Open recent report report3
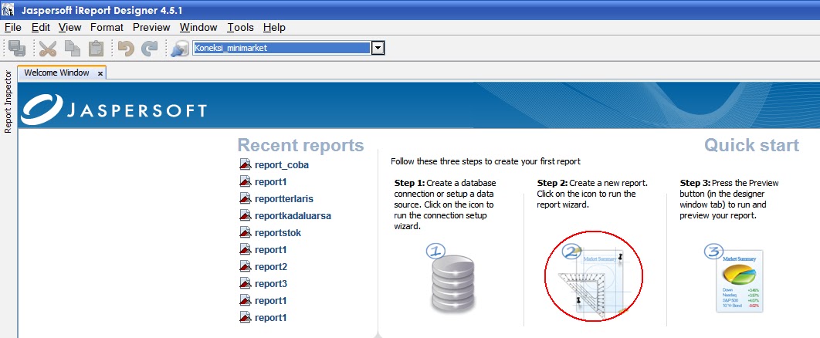The height and width of the screenshot is (338, 820). (x=271, y=284)
